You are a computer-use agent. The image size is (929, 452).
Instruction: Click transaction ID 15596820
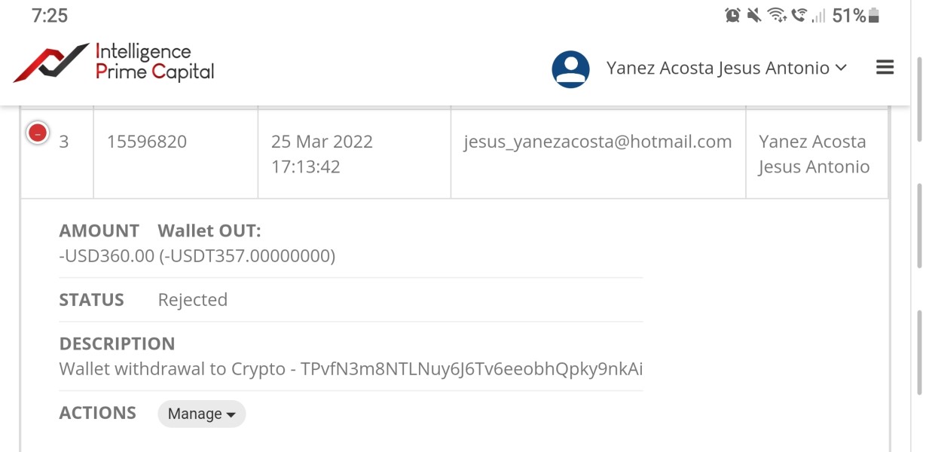[147, 142]
